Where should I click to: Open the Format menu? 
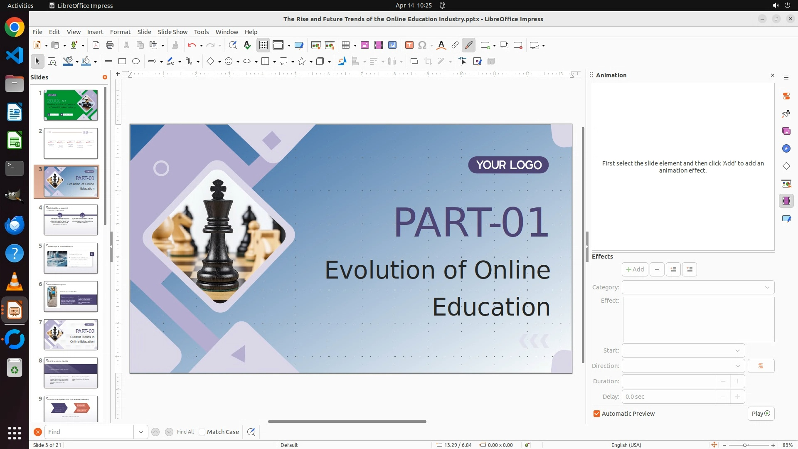120,32
